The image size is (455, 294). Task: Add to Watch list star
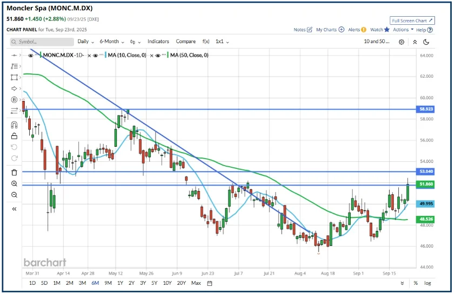[x=379, y=30]
